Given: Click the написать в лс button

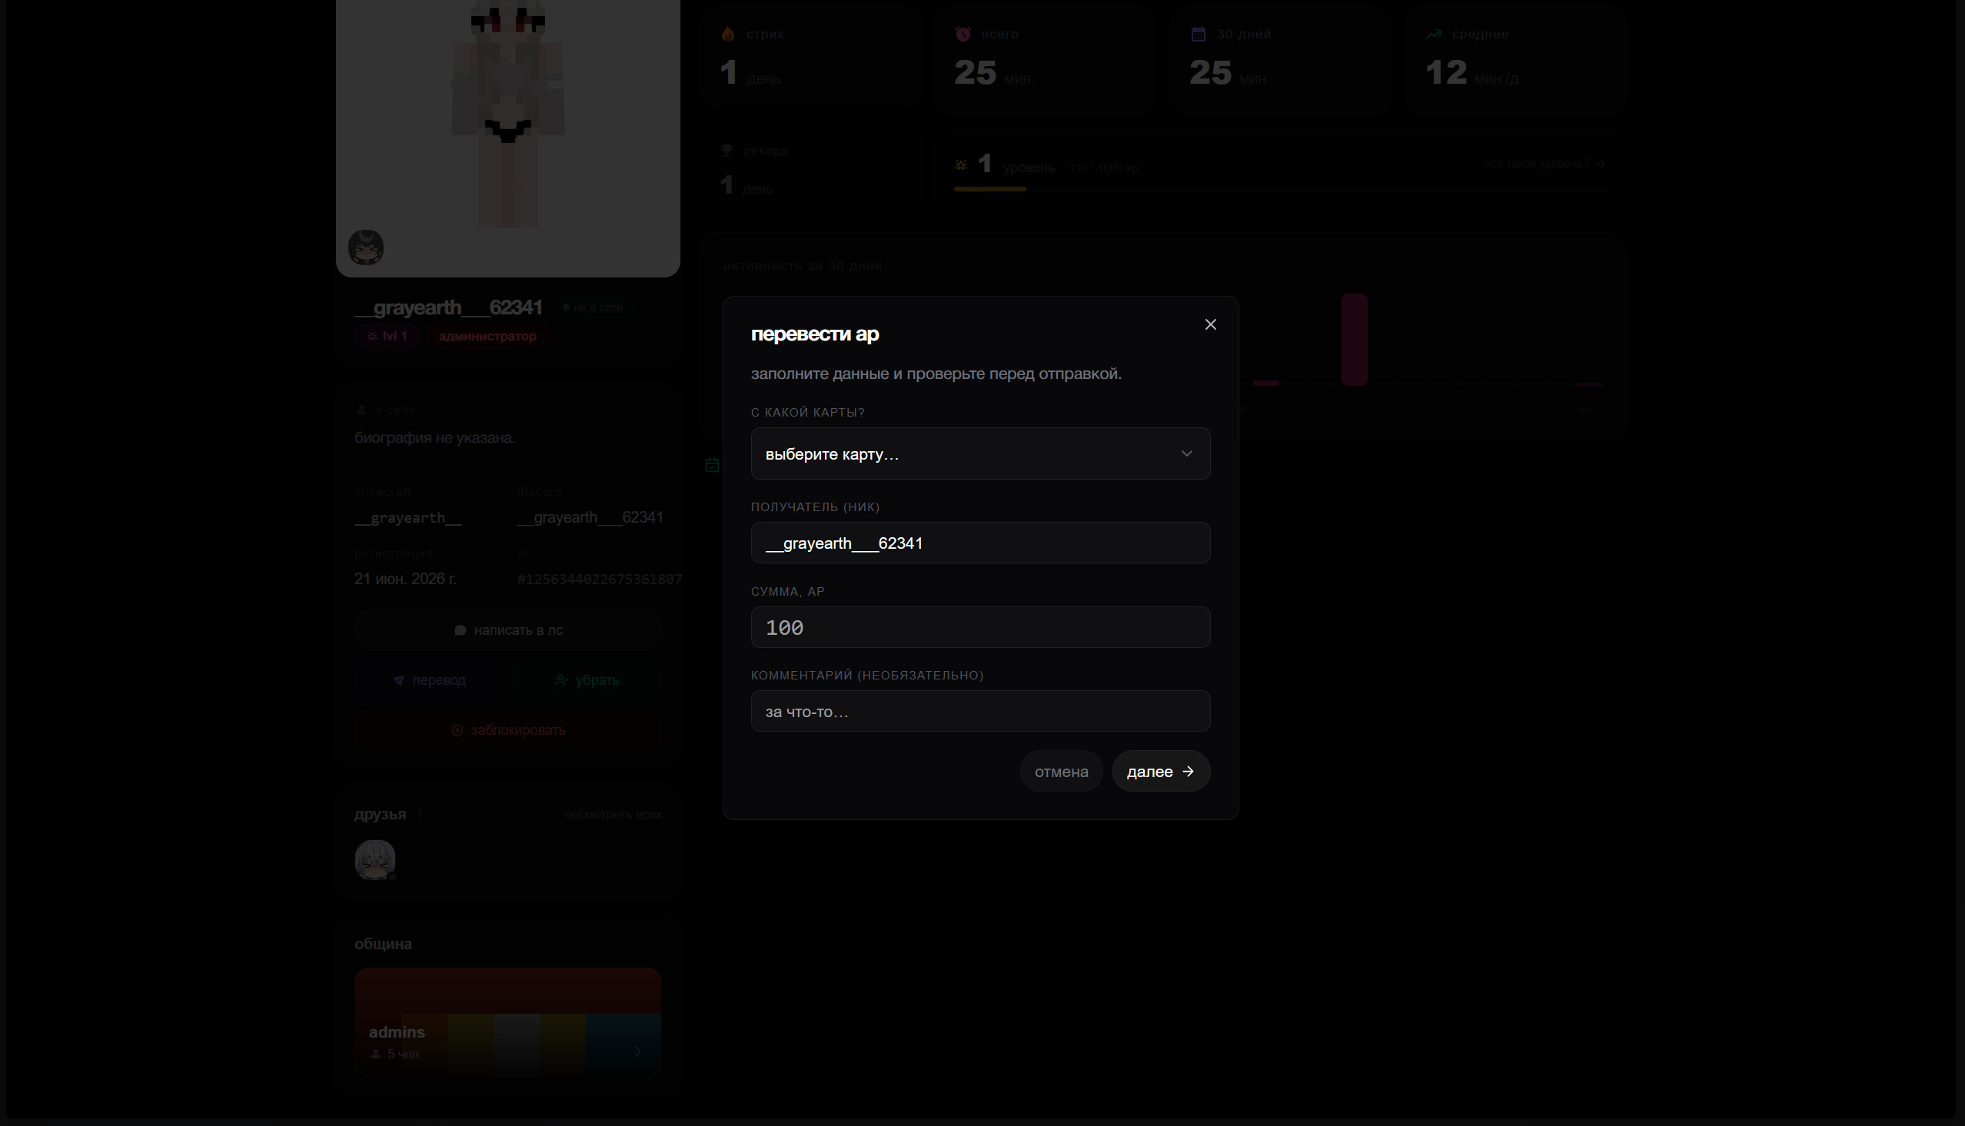Looking at the screenshot, I should pyautogui.click(x=507, y=630).
